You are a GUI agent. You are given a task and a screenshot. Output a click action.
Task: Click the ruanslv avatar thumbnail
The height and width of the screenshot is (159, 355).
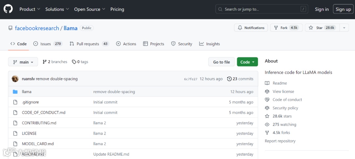coord(15,79)
